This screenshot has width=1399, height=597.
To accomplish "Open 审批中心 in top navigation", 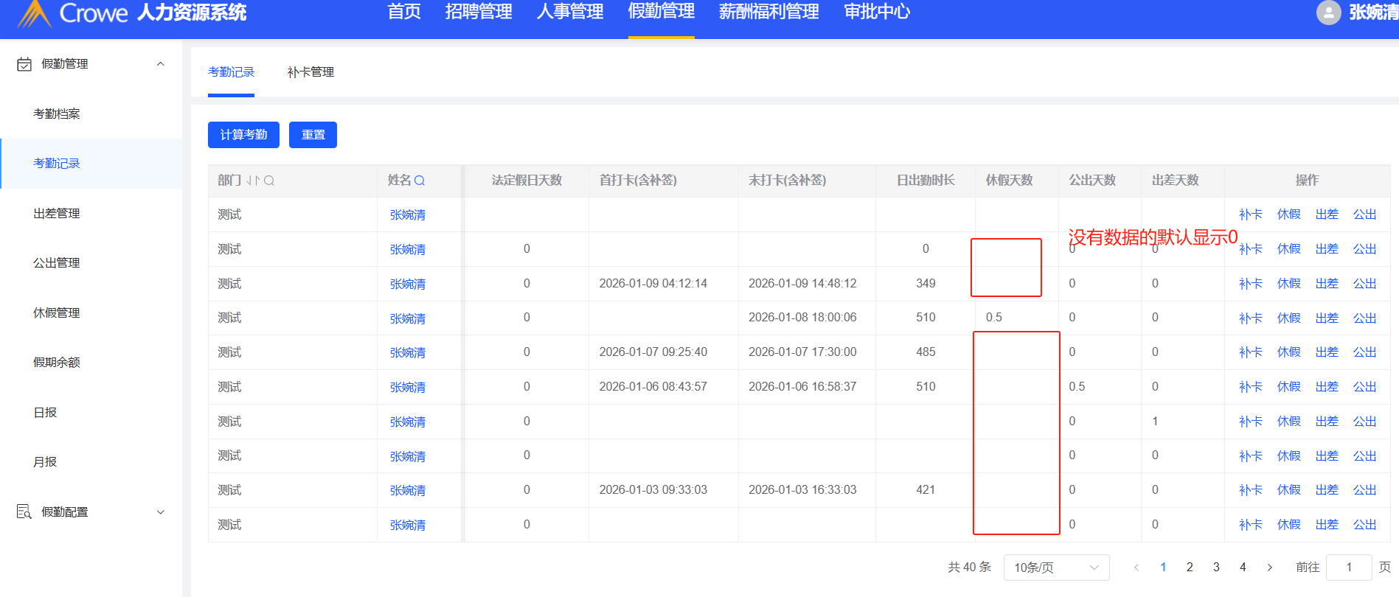I will click(x=876, y=12).
